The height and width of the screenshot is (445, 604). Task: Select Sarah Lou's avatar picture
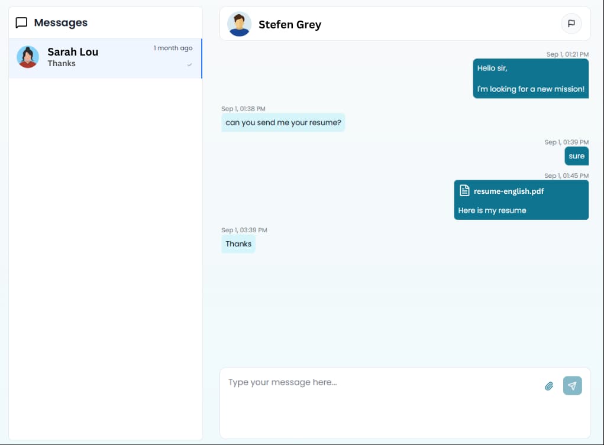tap(28, 58)
